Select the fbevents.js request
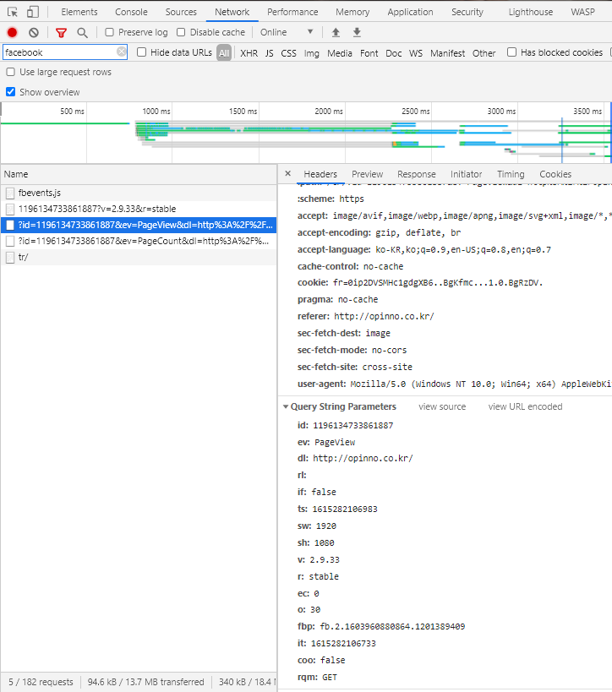The width and height of the screenshot is (612, 692). (x=40, y=193)
